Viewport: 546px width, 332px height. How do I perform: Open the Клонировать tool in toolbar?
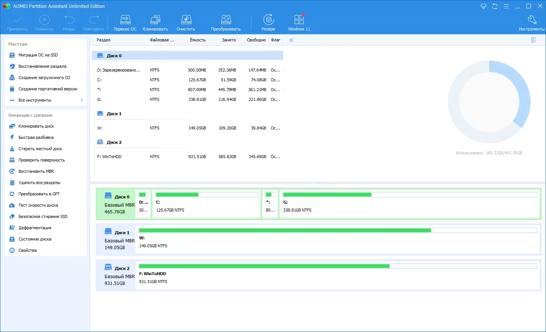(155, 23)
